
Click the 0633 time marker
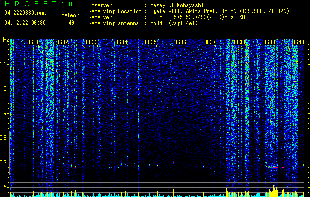[92, 42]
